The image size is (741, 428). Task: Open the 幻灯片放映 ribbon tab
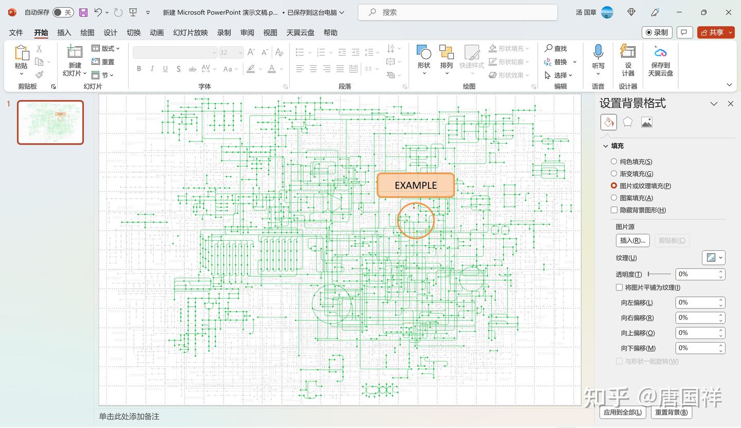pyautogui.click(x=190, y=32)
